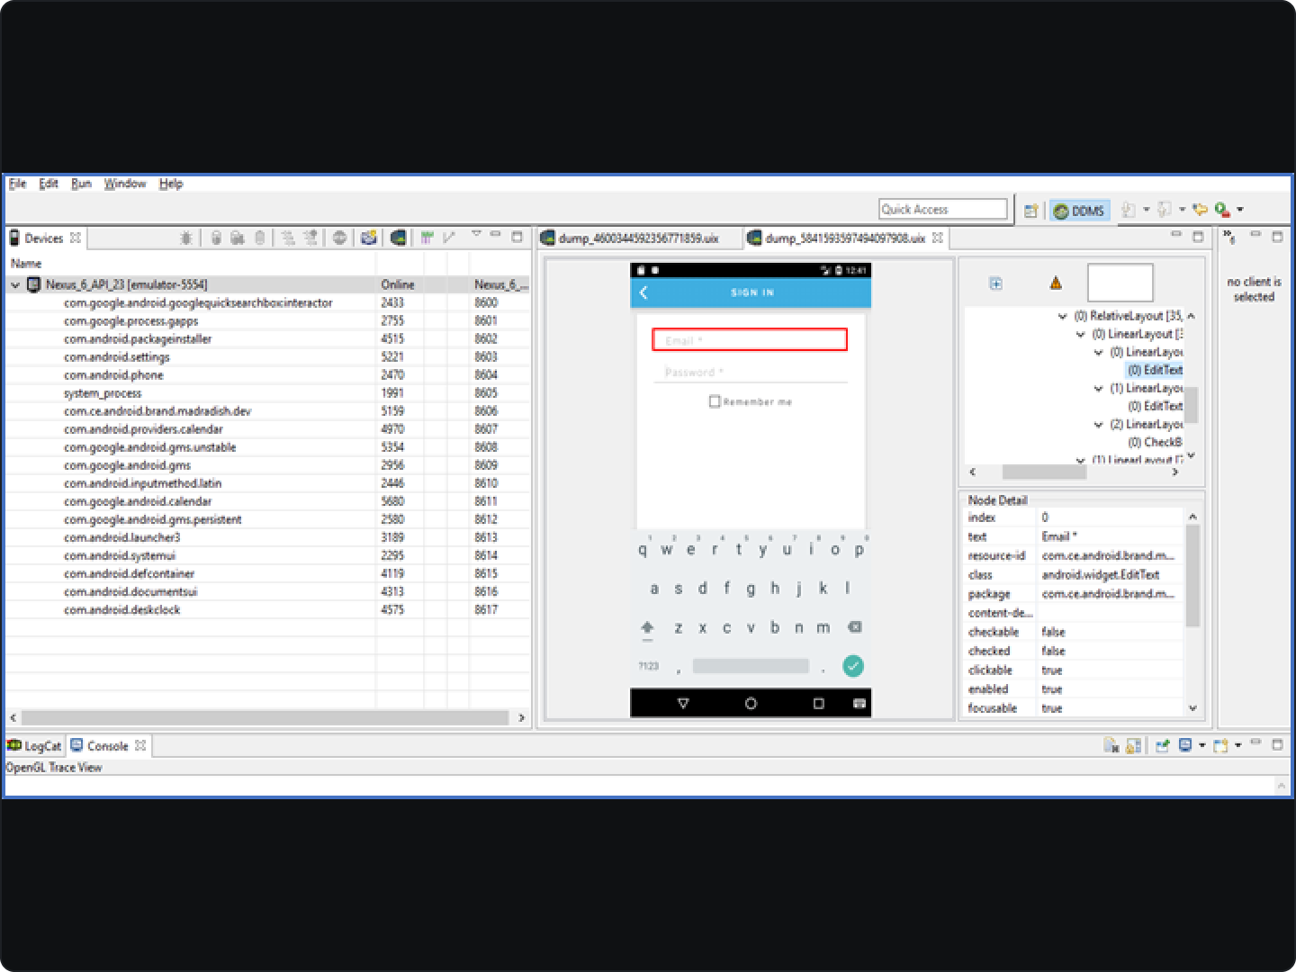Image resolution: width=1296 pixels, height=972 pixels.
Task: Open the Window menu
Action: [124, 184]
